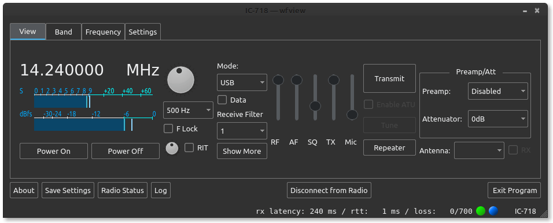Click Disconnect from Radio
Screen dimensions: 553x223
(x=329, y=190)
